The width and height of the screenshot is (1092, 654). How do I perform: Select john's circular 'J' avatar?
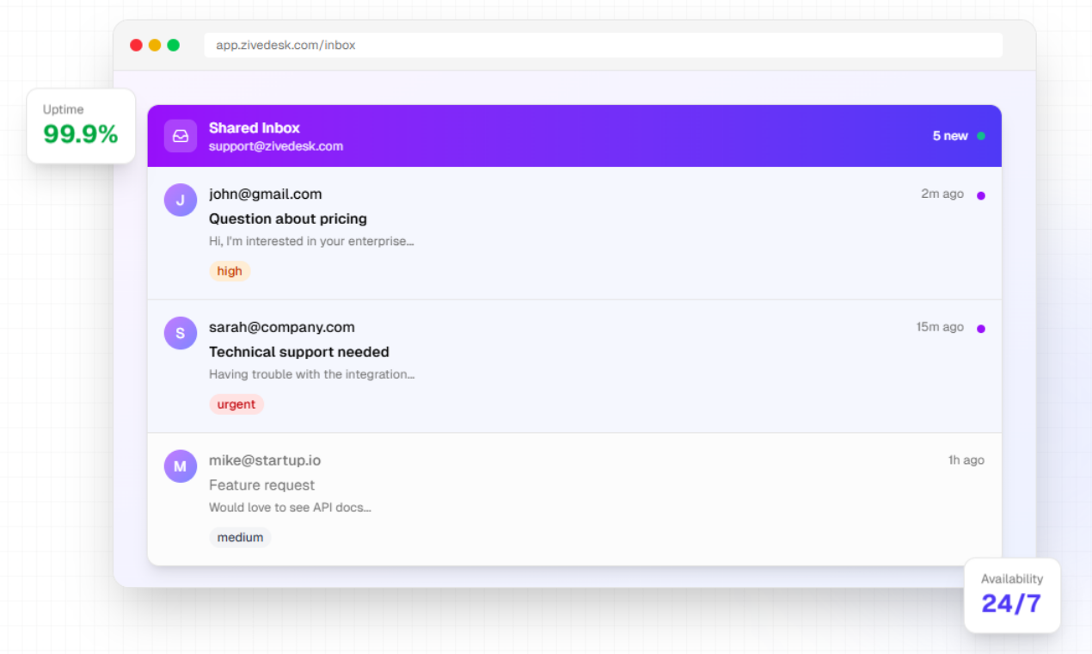(180, 199)
